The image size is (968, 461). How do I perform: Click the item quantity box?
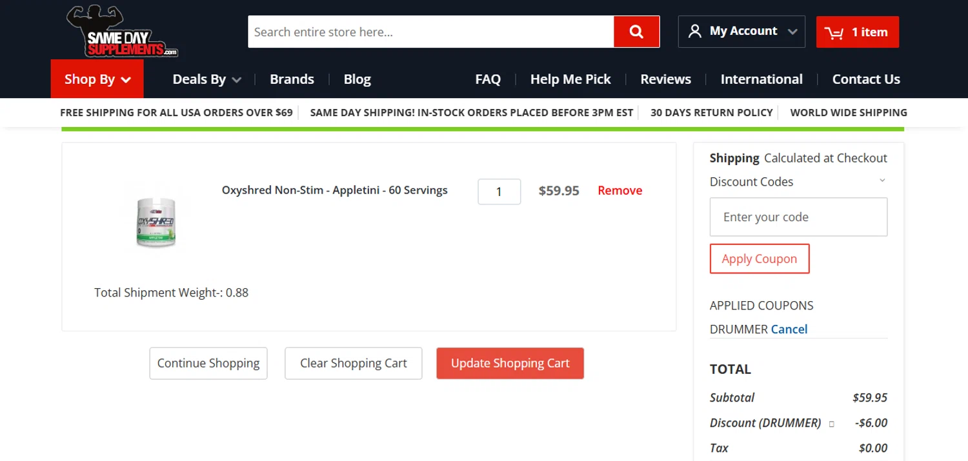pos(499,191)
